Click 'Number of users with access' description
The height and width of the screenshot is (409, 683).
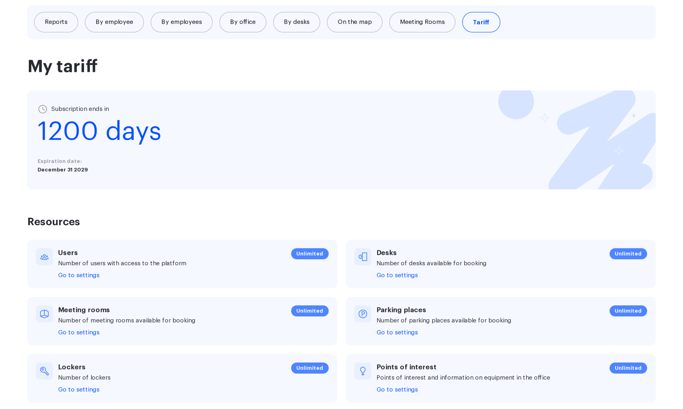click(122, 263)
